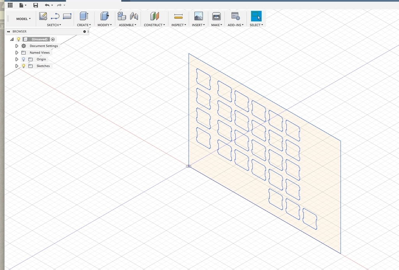Select the New Component icon

(x=122, y=16)
